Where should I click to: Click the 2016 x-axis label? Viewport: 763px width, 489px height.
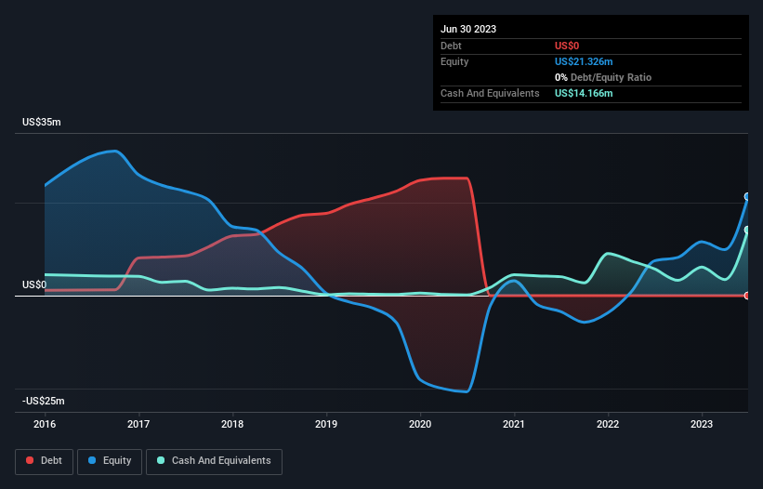(45, 424)
